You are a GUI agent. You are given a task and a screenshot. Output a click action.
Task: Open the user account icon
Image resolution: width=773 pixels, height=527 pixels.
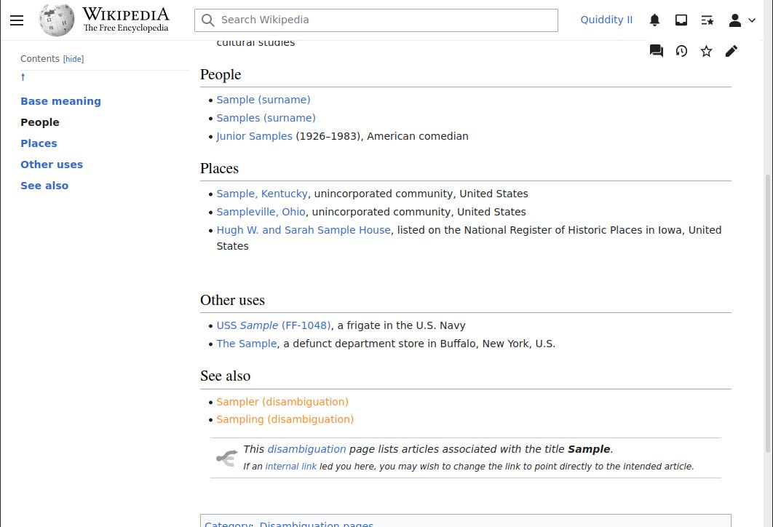click(735, 20)
